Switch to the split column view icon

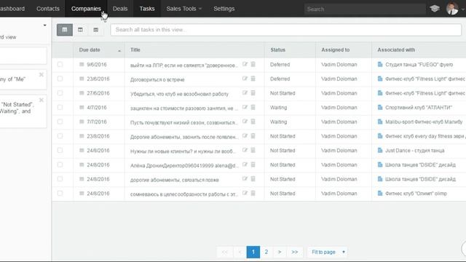coord(80,30)
